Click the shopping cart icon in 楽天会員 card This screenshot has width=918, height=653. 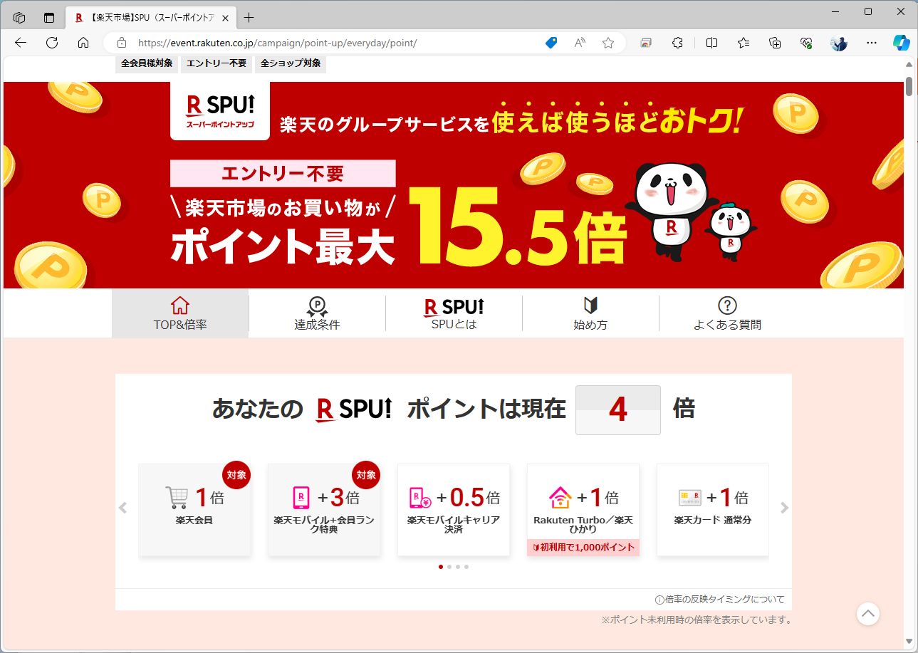pyautogui.click(x=177, y=497)
